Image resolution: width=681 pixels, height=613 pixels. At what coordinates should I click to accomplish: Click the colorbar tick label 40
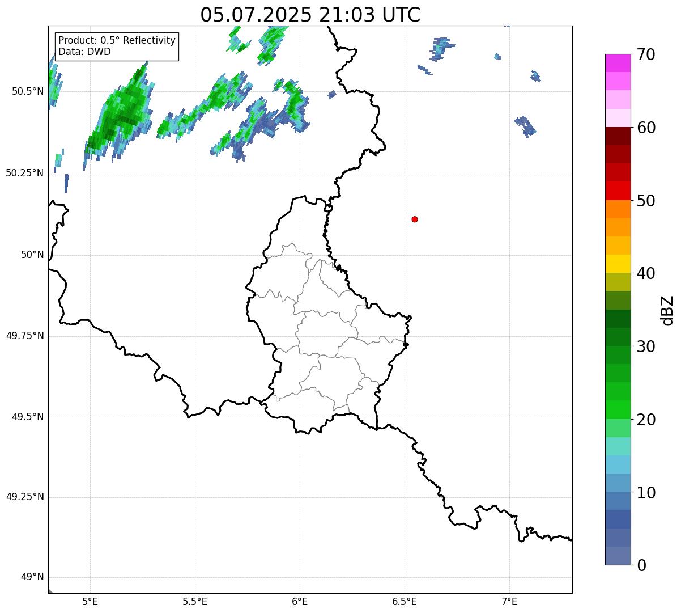(646, 273)
